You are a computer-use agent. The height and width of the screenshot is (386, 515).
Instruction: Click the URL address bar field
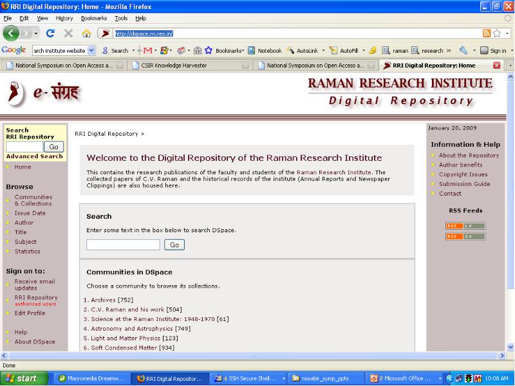click(297, 33)
